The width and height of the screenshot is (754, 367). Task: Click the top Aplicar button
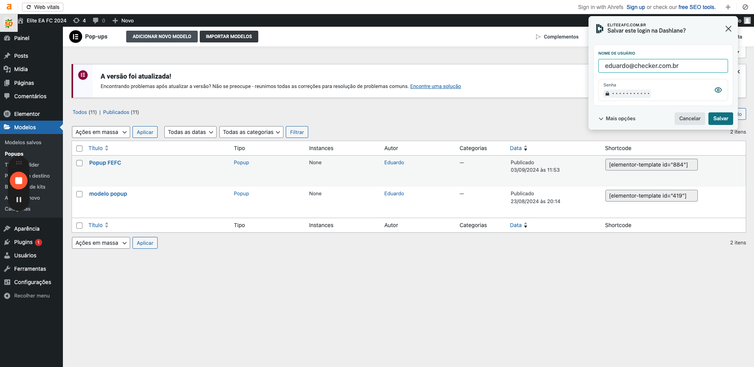[x=145, y=132]
